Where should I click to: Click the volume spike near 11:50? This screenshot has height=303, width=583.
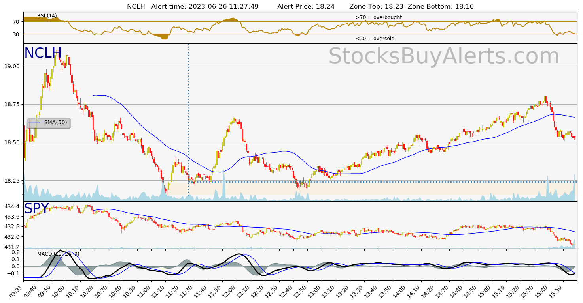click(x=224, y=185)
